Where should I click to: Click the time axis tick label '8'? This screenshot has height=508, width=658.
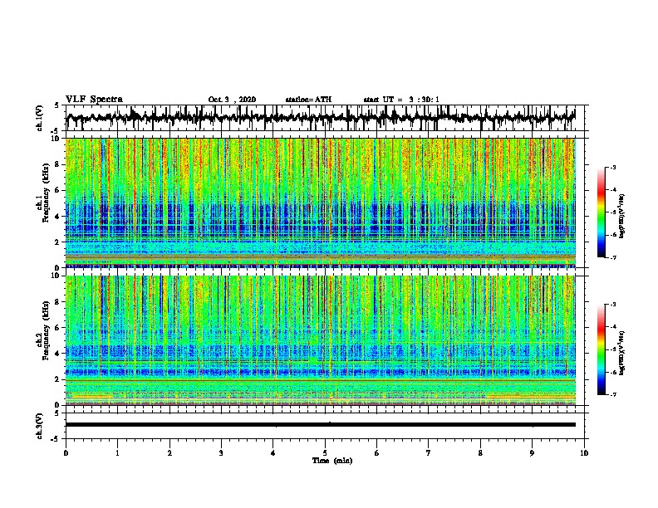[x=480, y=453]
